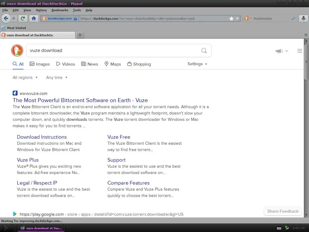
Task: Bookmark this page with the star icon
Action: [231, 18]
